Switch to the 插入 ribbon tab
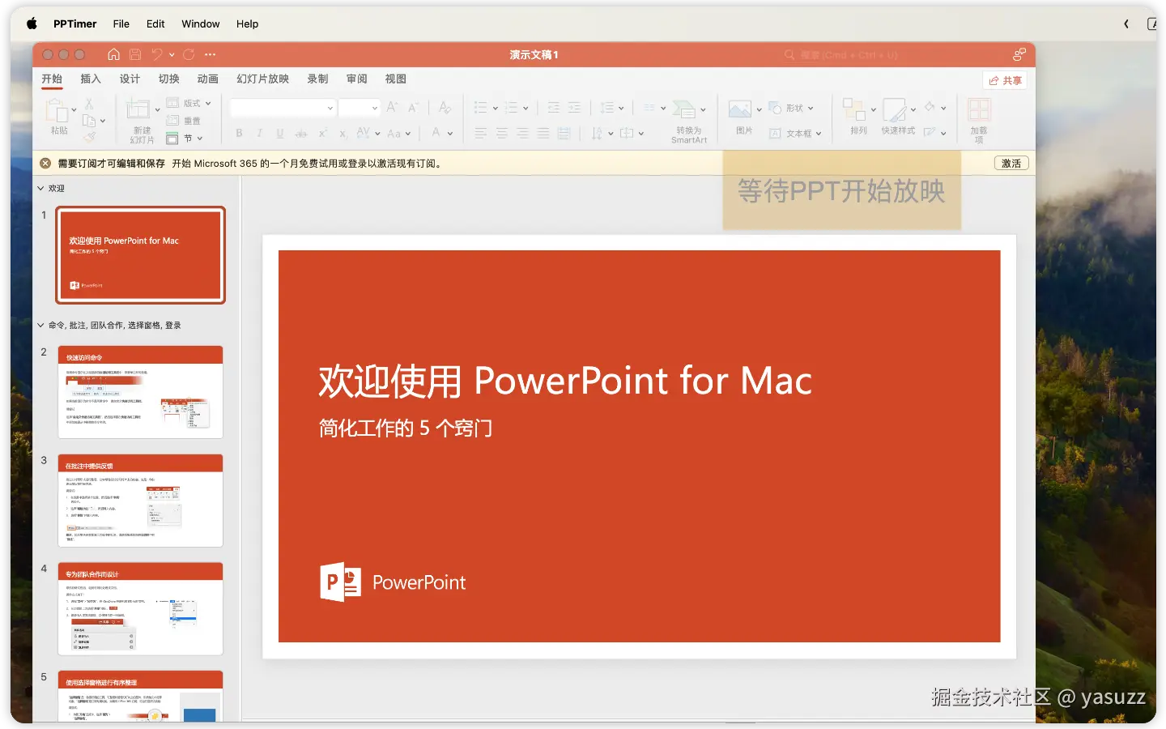This screenshot has height=729, width=1166. 91,79
